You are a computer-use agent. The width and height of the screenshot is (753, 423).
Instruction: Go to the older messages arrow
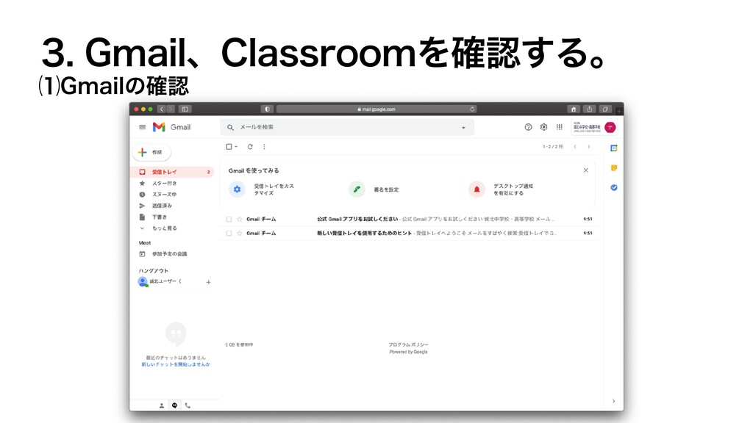click(589, 147)
